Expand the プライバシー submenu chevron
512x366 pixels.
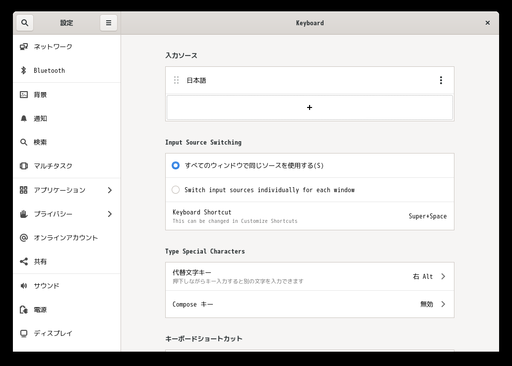pyautogui.click(x=110, y=214)
